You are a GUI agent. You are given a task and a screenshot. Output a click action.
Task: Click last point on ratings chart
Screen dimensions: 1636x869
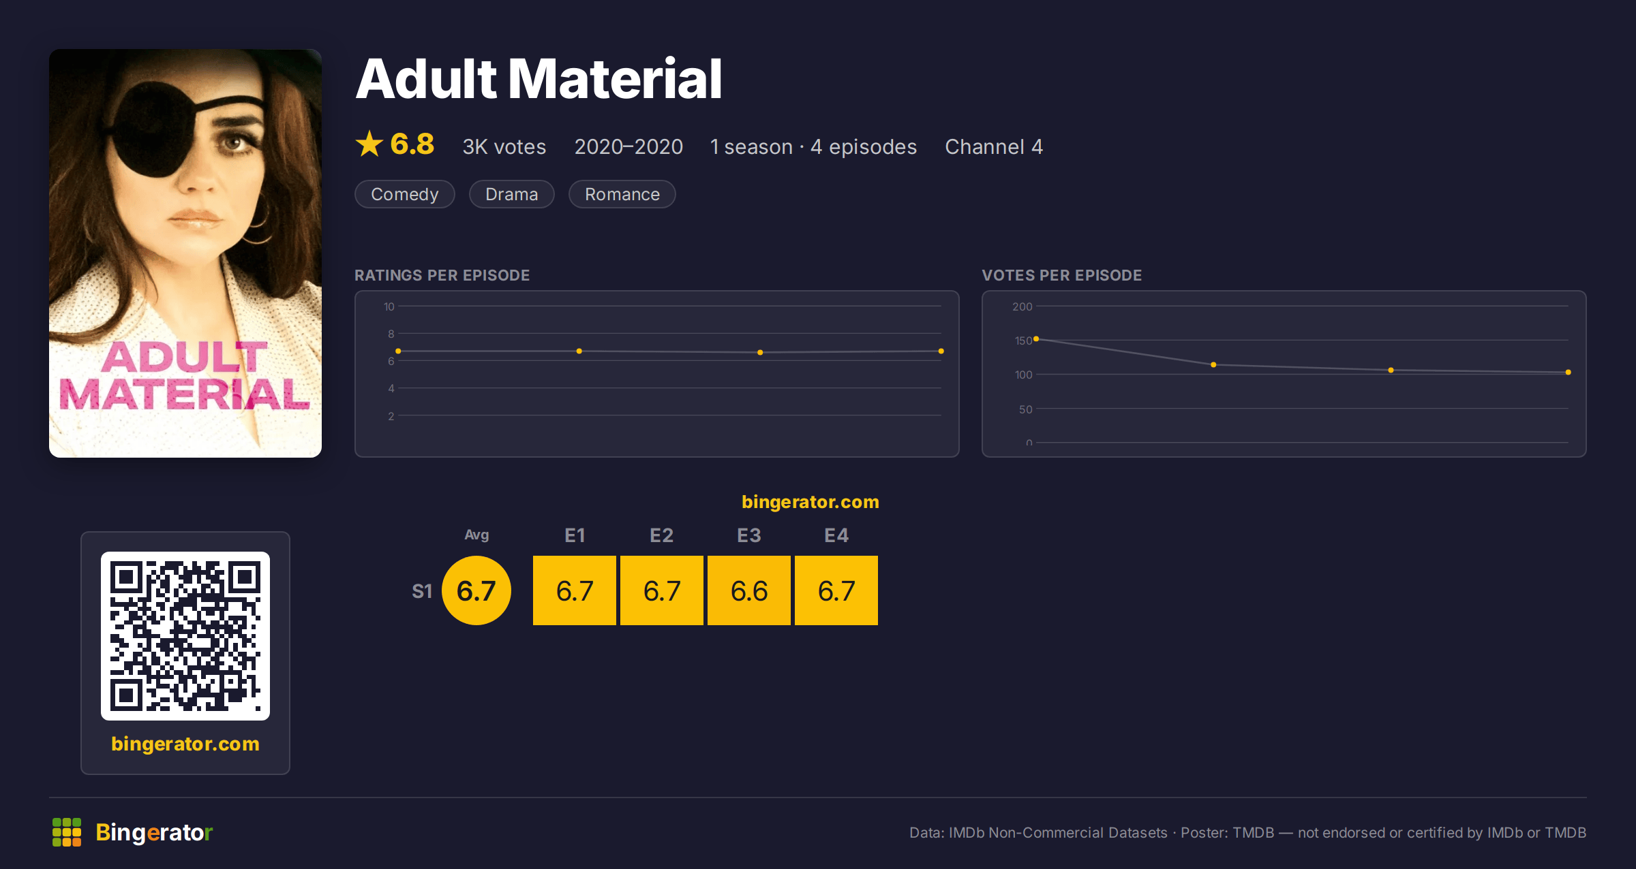click(941, 351)
